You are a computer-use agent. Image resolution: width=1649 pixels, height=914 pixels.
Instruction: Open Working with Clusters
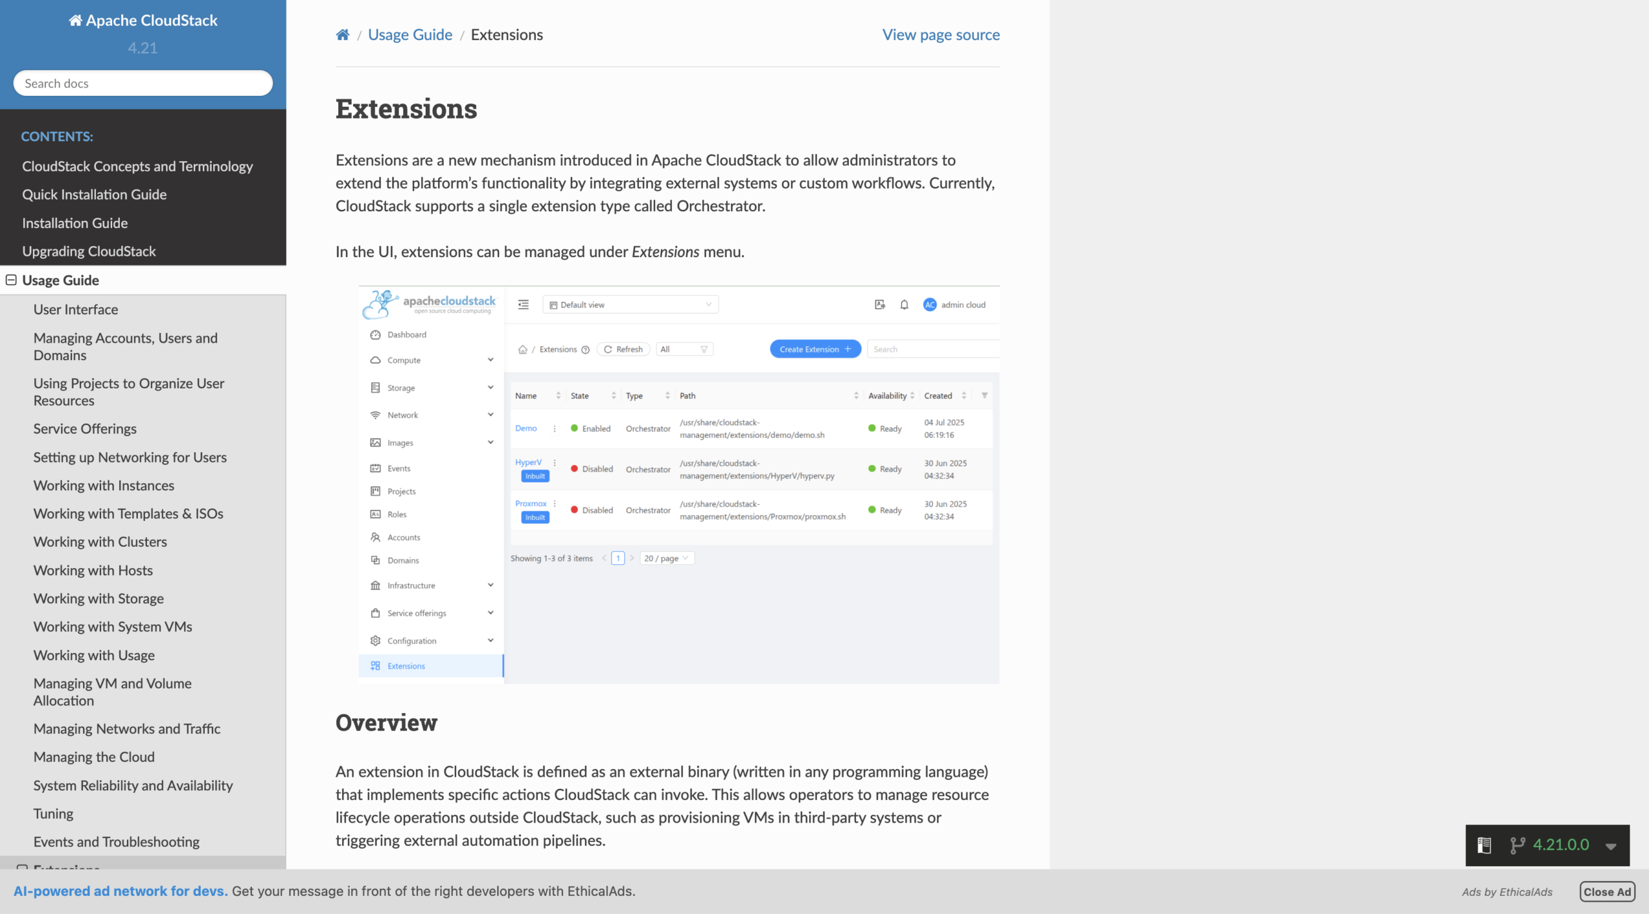click(100, 542)
